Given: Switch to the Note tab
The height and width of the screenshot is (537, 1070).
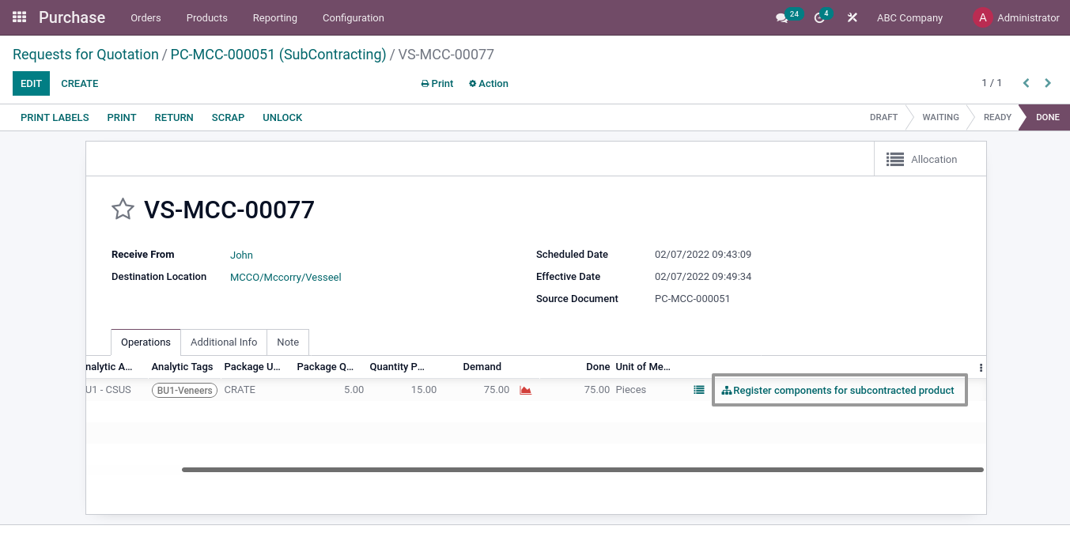Looking at the screenshot, I should 287,342.
